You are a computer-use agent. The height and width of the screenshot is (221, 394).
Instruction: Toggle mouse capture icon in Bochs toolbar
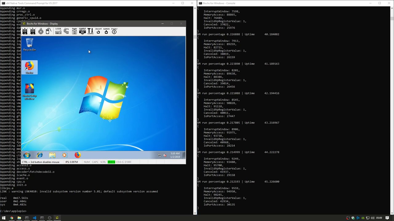[x=48, y=31]
